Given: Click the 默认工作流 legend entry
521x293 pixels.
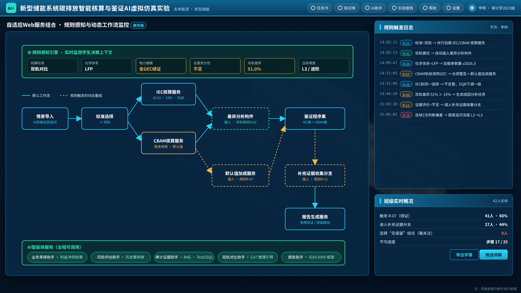Looking at the screenshot, I should tap(36, 95).
